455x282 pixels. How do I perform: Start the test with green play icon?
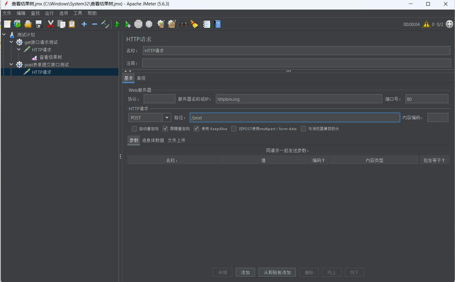[117, 24]
